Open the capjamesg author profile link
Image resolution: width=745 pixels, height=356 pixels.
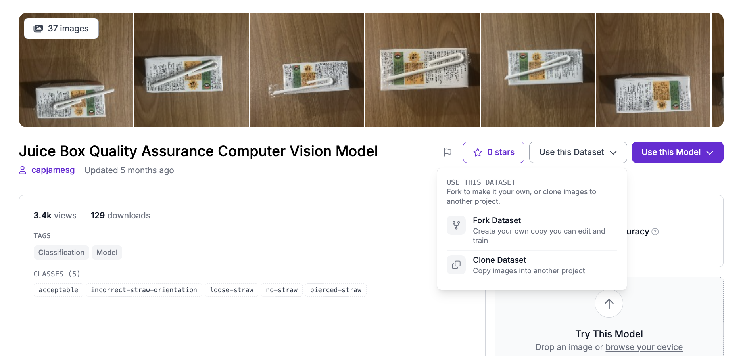point(53,170)
